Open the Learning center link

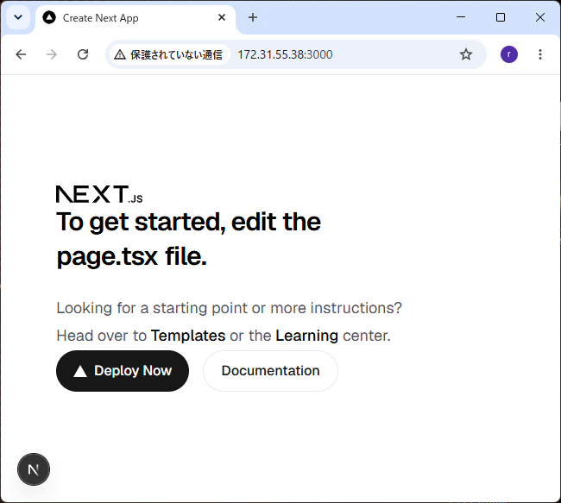(x=306, y=336)
